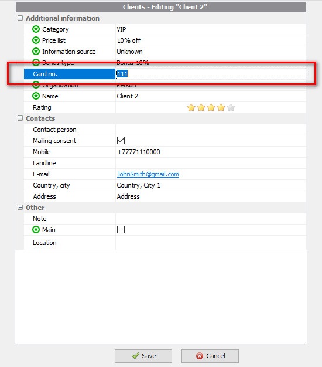Collapse the Additional information section
The image size is (322, 367).
click(x=20, y=18)
